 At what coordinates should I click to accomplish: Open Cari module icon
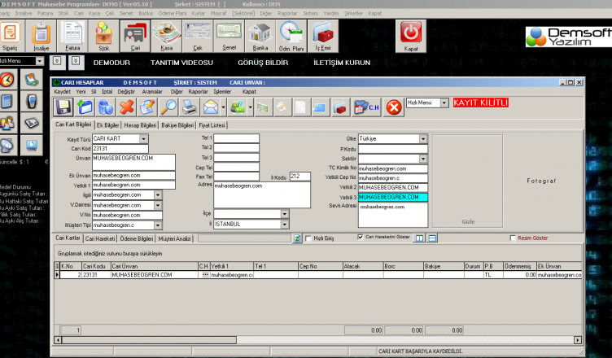tap(135, 37)
